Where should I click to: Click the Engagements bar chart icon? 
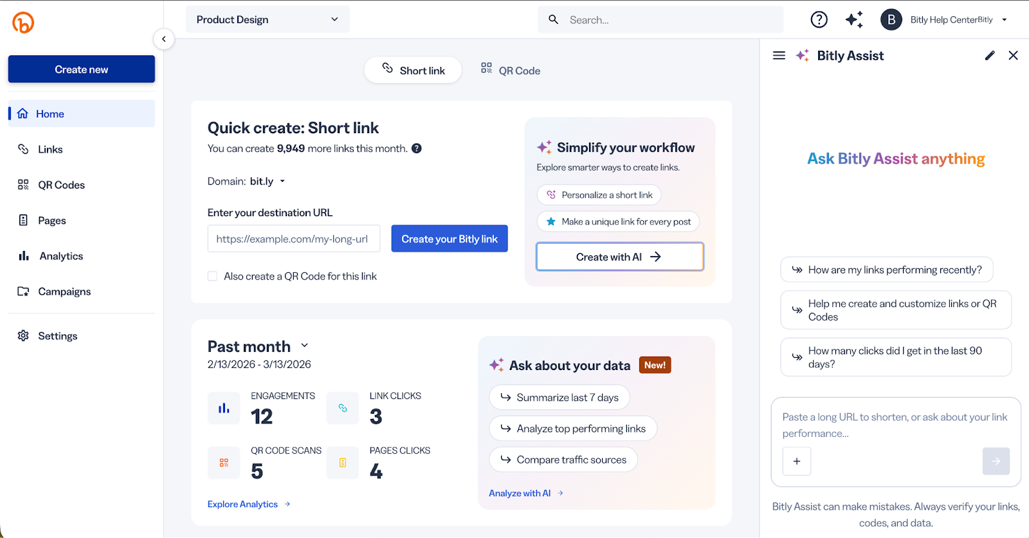point(224,408)
